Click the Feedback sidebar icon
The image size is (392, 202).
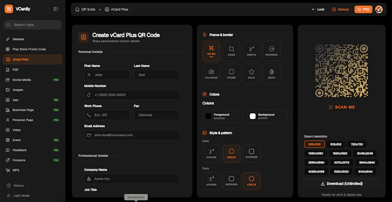pos(8,150)
